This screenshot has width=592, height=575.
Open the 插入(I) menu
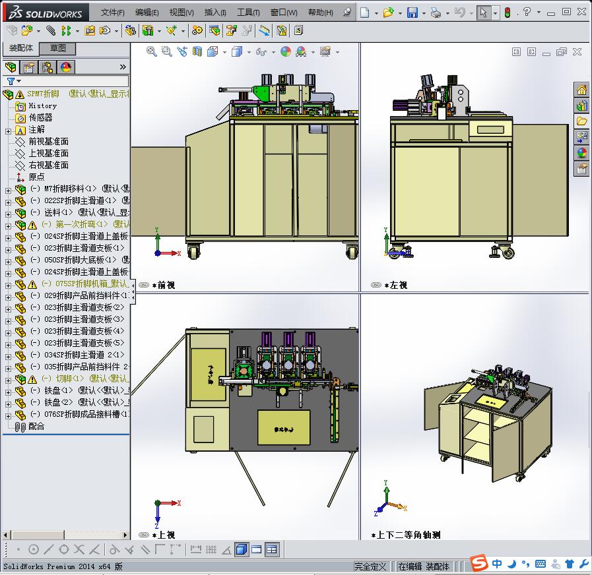(215, 13)
